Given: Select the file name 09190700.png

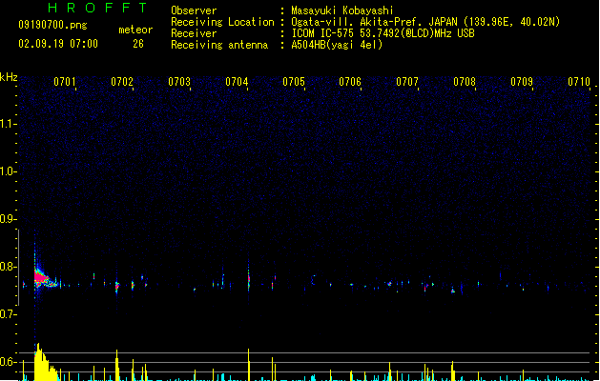Looking at the screenshot, I should 52,25.
